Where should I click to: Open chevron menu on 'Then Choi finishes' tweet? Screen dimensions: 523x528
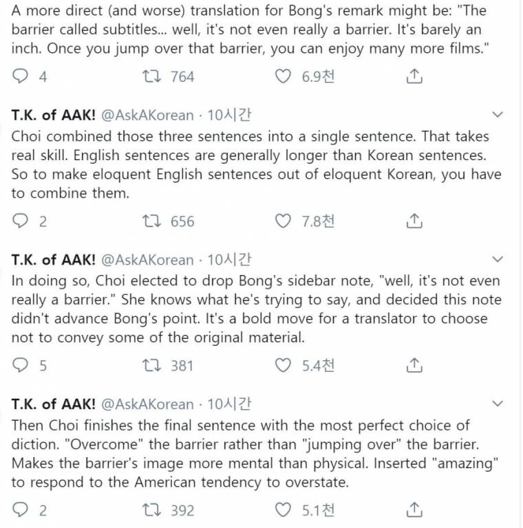click(x=498, y=404)
